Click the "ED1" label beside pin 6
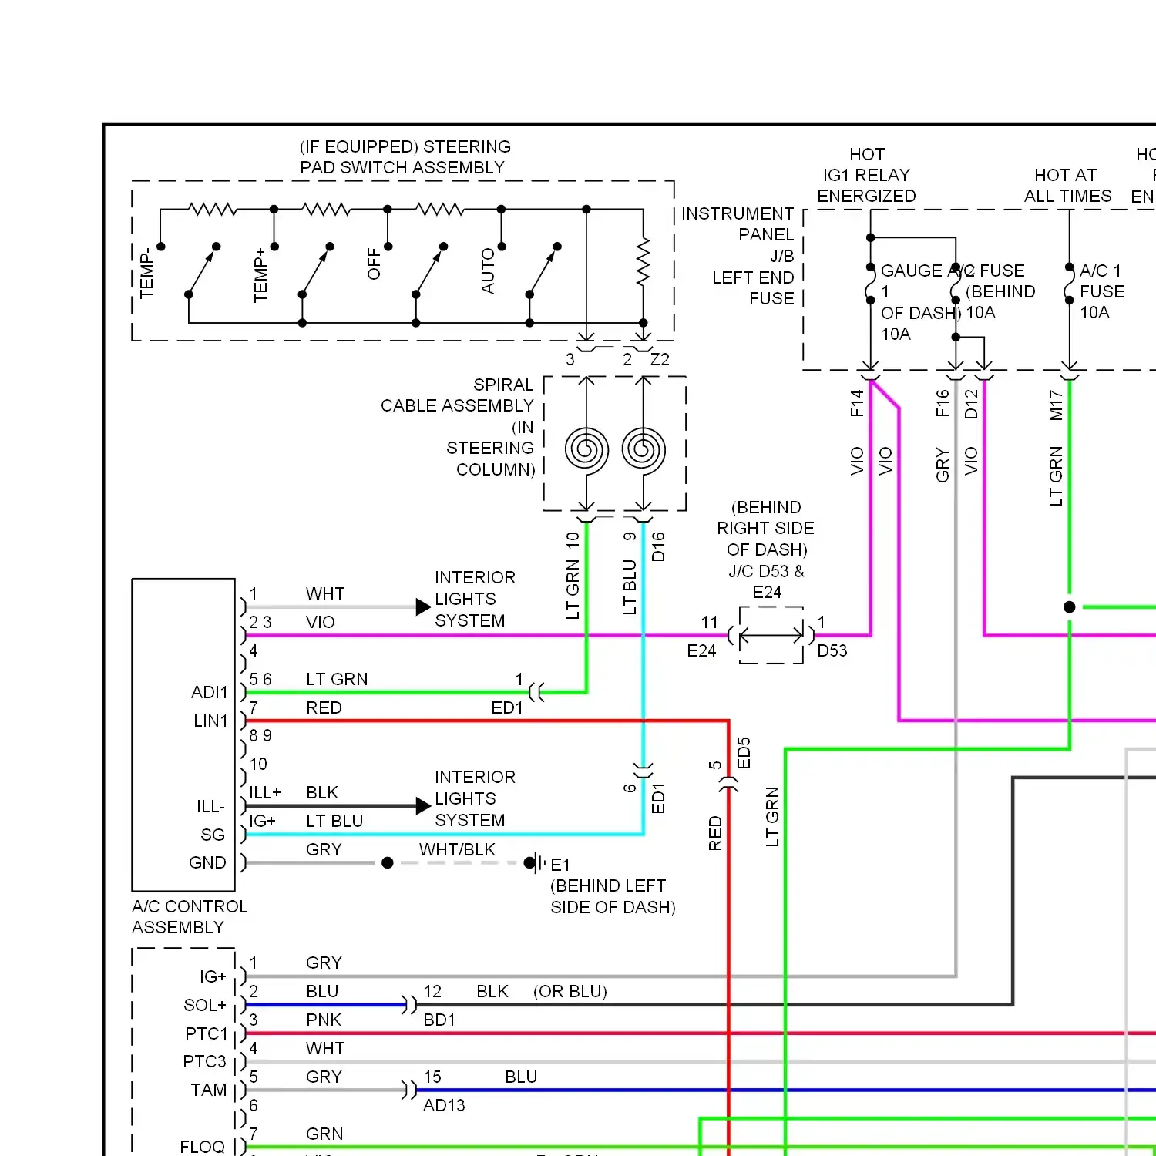 [658, 798]
